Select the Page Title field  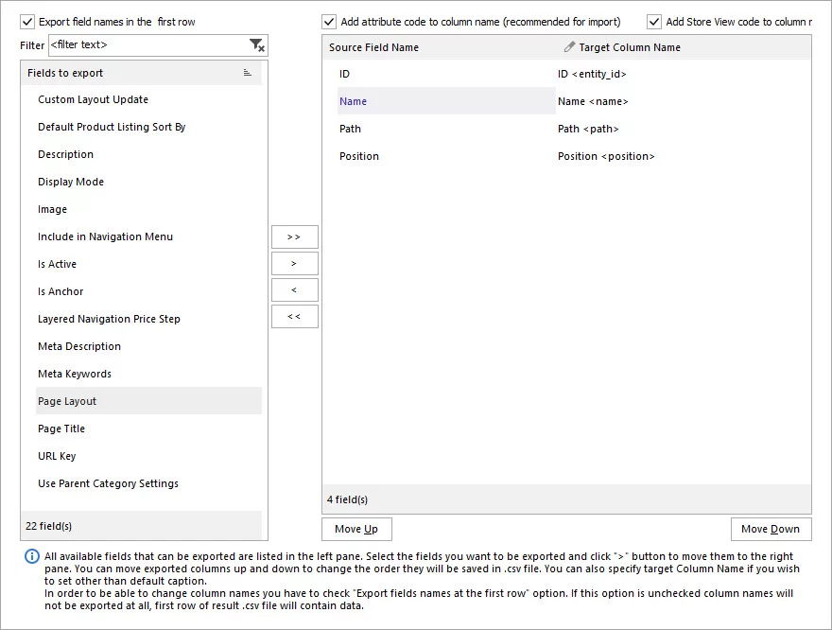pyautogui.click(x=148, y=429)
